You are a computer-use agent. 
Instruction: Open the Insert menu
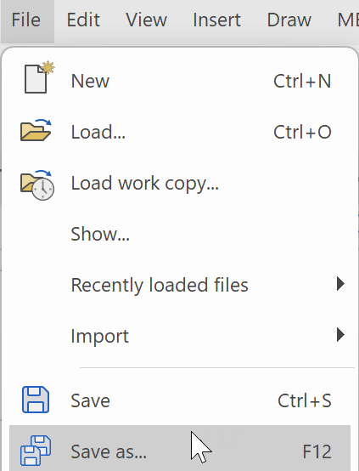point(216,20)
